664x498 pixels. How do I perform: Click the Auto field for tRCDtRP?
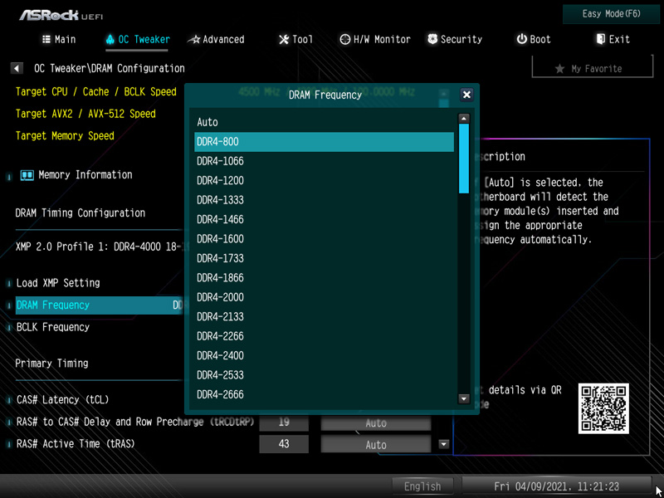click(376, 423)
